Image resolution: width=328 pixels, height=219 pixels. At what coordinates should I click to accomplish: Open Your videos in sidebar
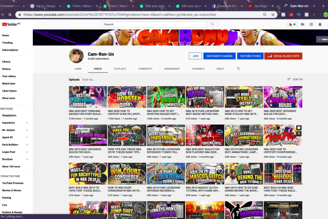9,76
